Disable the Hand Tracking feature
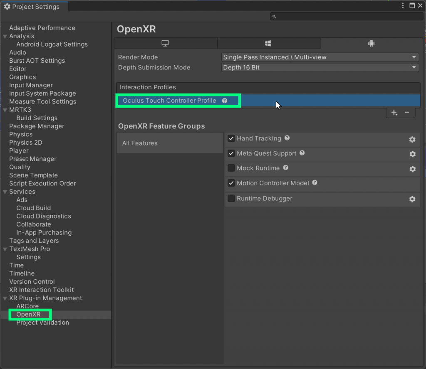This screenshot has width=426, height=369. point(231,138)
